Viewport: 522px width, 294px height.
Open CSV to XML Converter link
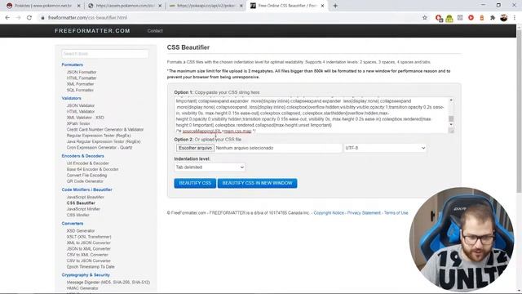click(87, 255)
